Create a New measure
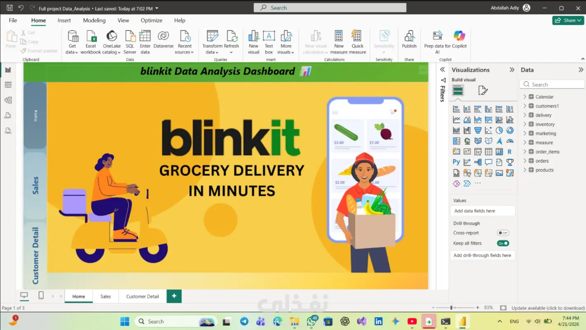 [339, 42]
